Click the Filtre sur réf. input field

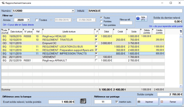[x=126, y=23]
